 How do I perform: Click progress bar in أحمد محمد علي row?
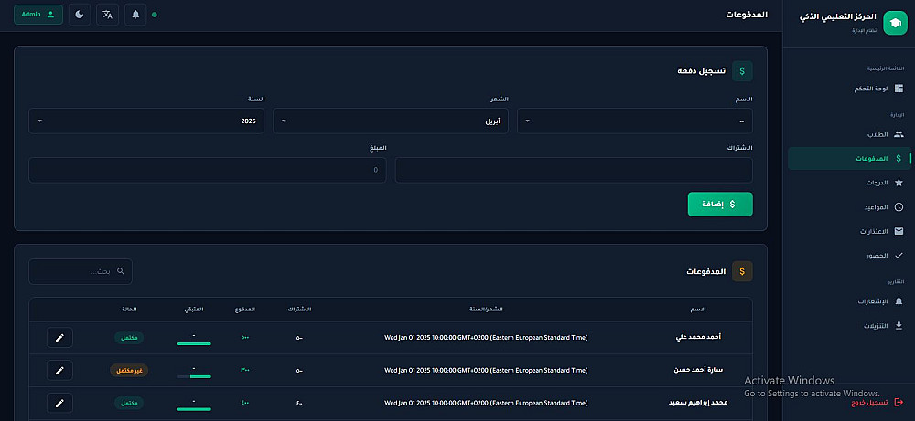click(194, 344)
